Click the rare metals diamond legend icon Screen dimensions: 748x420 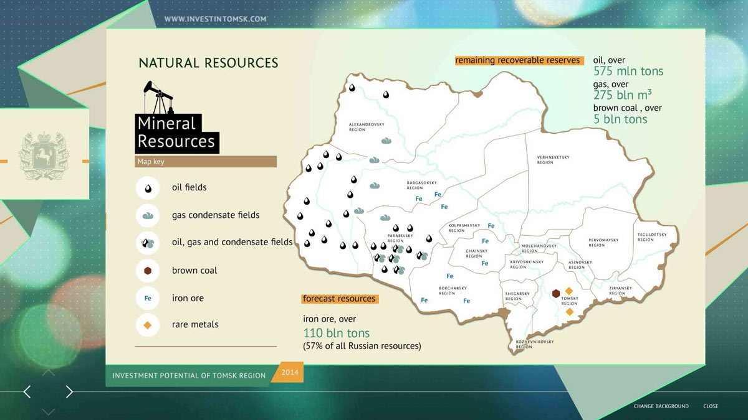tap(148, 324)
